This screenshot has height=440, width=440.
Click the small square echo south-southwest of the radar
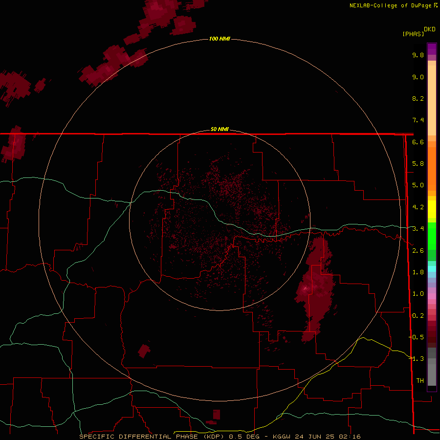(x=144, y=351)
